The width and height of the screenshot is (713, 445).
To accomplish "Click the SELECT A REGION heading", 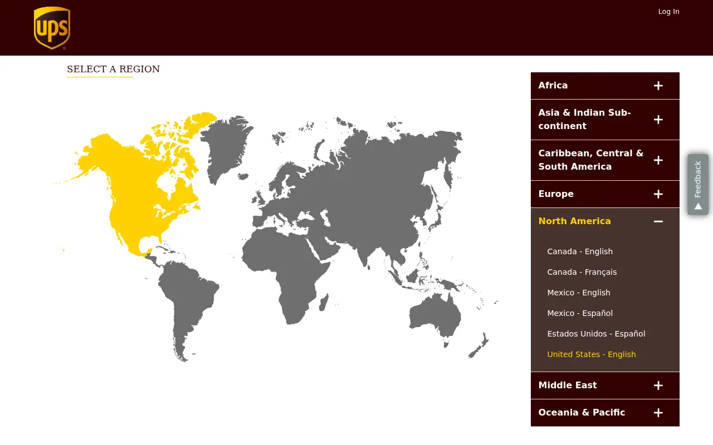I will (114, 69).
